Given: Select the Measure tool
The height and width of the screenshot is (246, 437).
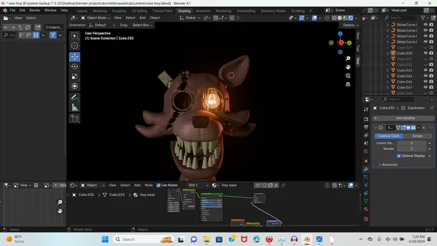Looking at the screenshot, I should (x=75, y=107).
